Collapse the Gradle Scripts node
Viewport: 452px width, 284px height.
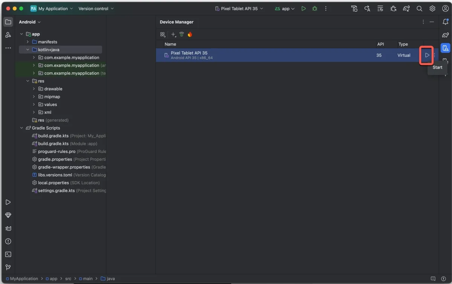pyautogui.click(x=21, y=128)
